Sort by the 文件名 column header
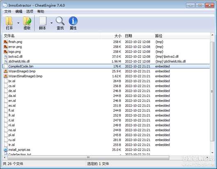This screenshot has width=217, height=169. [x=9, y=36]
